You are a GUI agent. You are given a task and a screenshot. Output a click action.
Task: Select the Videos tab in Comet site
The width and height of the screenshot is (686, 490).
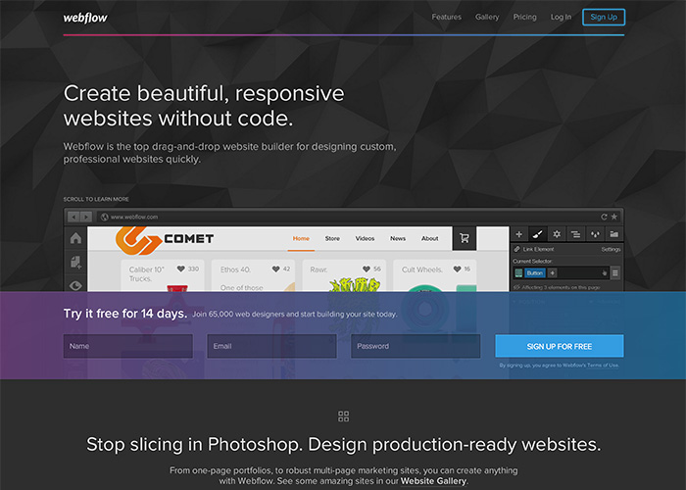point(365,238)
